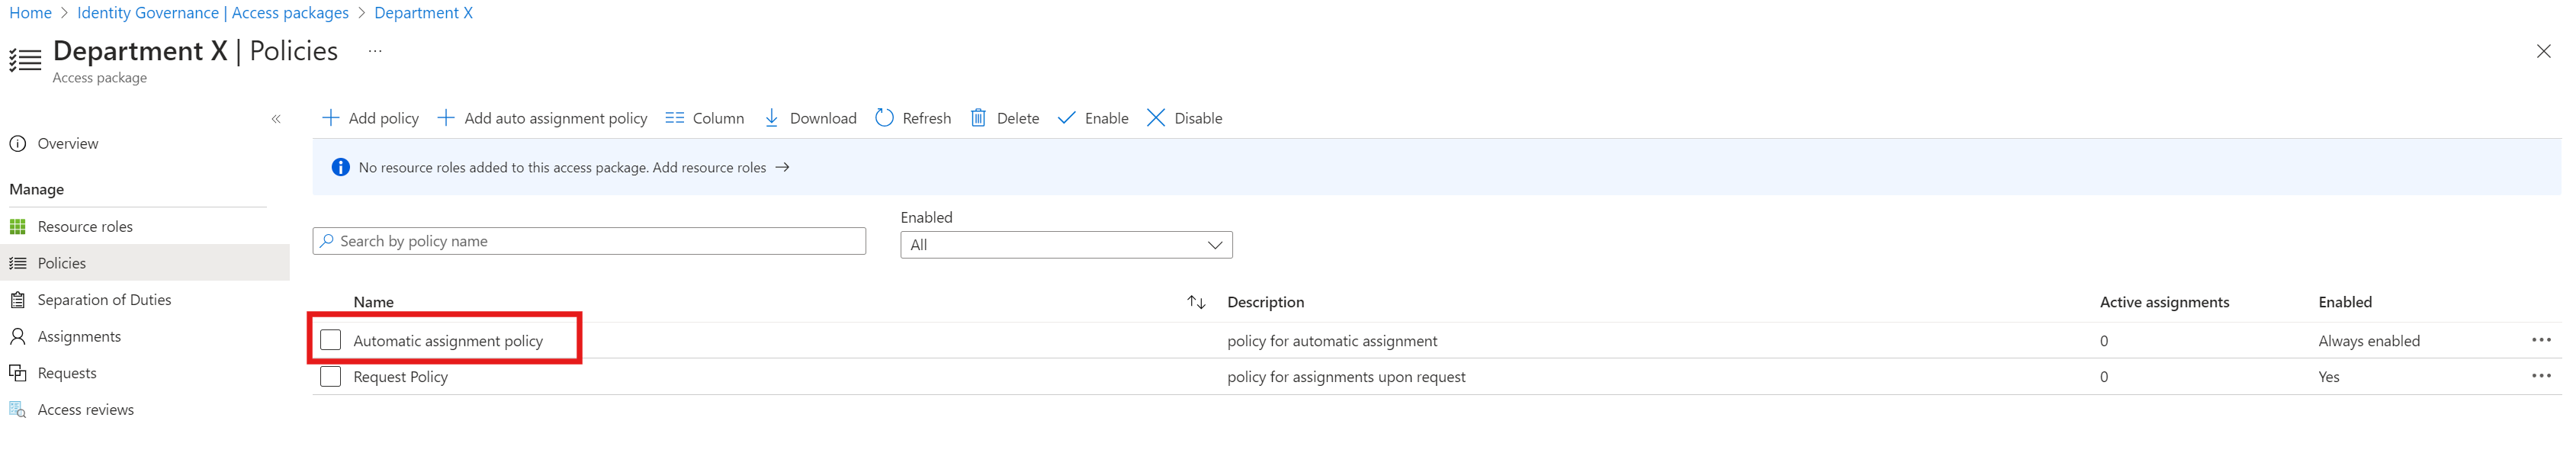2576x453 pixels.
Task: Refresh the policies list
Action: (x=912, y=118)
